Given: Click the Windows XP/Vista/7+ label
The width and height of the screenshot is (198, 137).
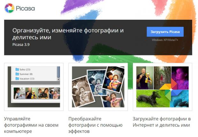Looking at the screenshot, I should point(165,40).
